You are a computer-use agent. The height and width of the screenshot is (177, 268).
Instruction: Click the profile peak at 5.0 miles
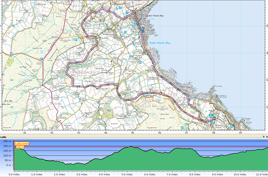(x=131, y=147)
